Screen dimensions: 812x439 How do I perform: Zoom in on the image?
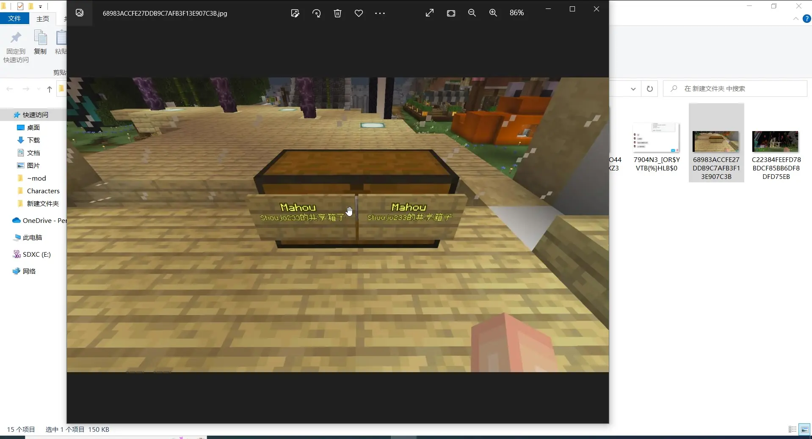click(x=493, y=13)
